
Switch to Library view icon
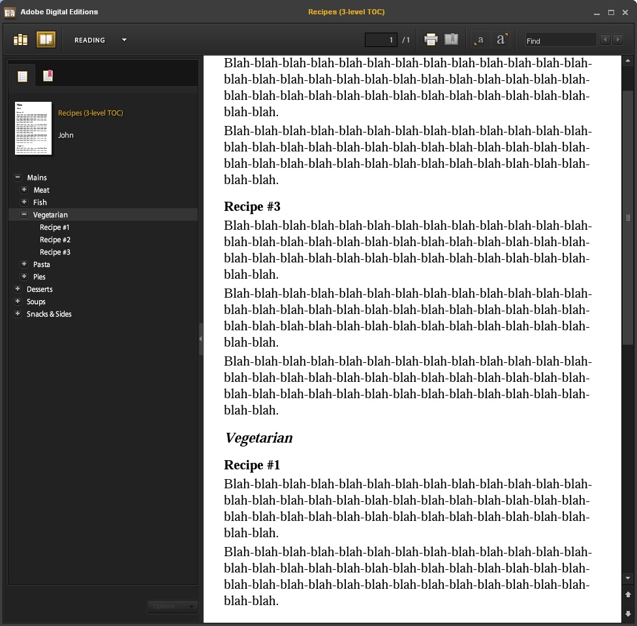click(x=20, y=40)
